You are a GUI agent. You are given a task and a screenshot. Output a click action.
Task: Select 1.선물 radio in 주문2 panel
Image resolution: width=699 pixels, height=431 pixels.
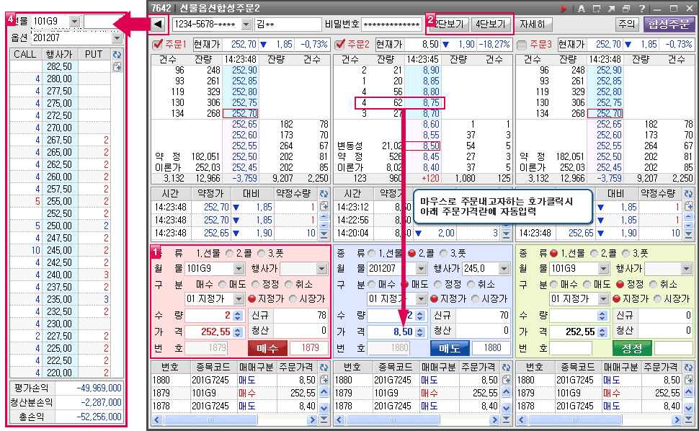371,253
